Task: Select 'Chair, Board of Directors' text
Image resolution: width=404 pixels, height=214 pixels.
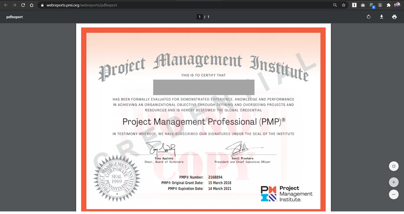Action: click(164, 162)
